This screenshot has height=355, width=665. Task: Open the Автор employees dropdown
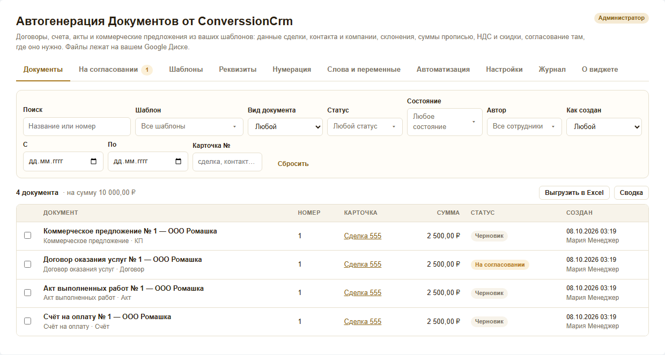[524, 127]
